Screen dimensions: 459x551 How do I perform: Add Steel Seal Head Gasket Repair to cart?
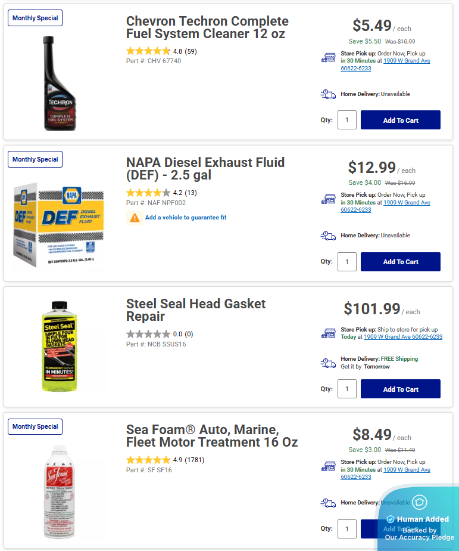coord(400,388)
